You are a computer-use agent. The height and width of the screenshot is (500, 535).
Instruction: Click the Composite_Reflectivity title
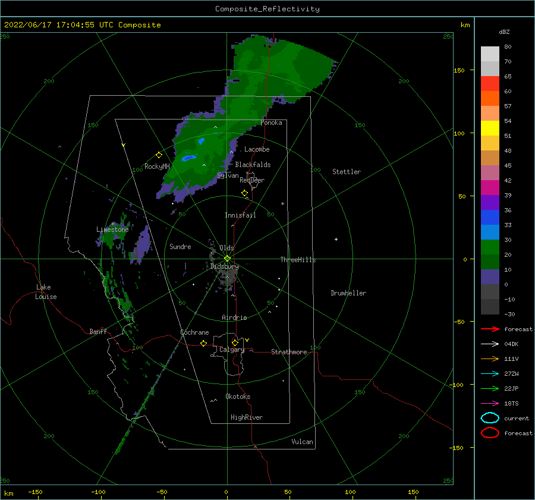(267, 9)
